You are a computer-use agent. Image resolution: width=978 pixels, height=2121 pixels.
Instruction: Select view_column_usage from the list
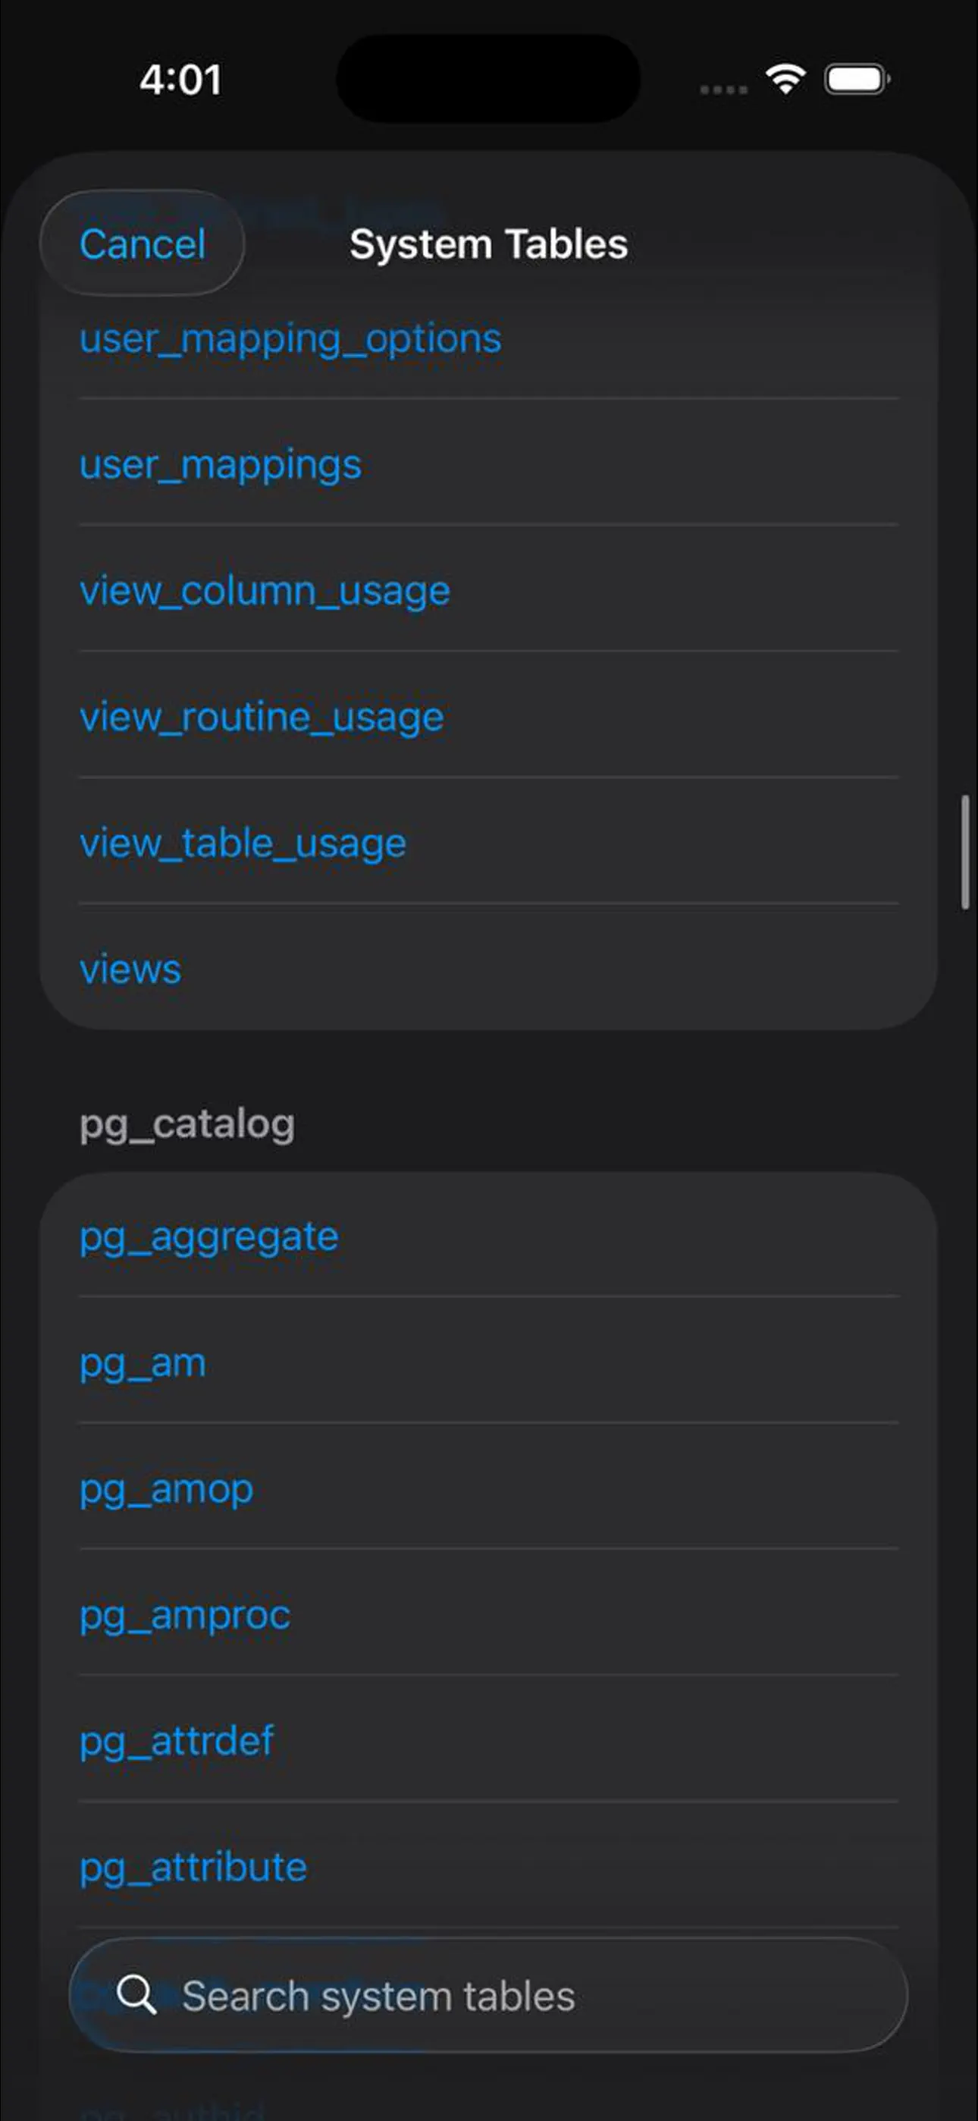point(263,590)
